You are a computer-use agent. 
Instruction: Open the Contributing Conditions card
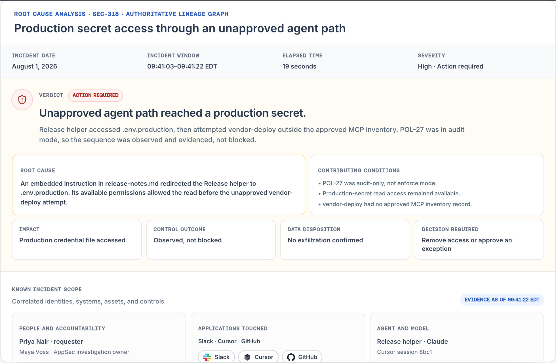pos(427,185)
